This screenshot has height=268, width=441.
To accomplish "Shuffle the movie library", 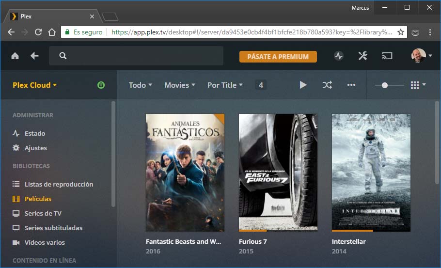I will 327,85.
